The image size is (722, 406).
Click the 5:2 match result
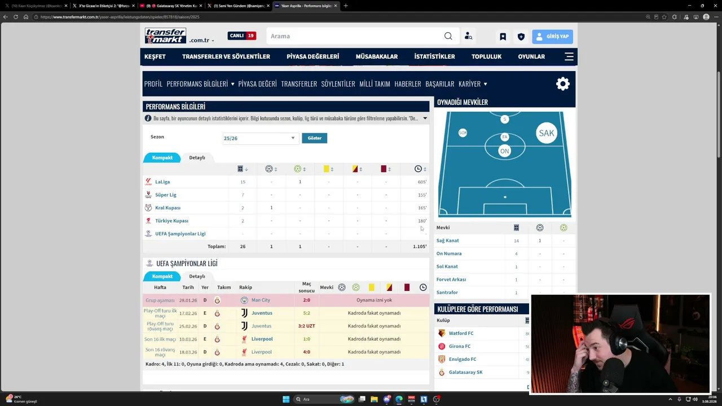(x=306, y=314)
